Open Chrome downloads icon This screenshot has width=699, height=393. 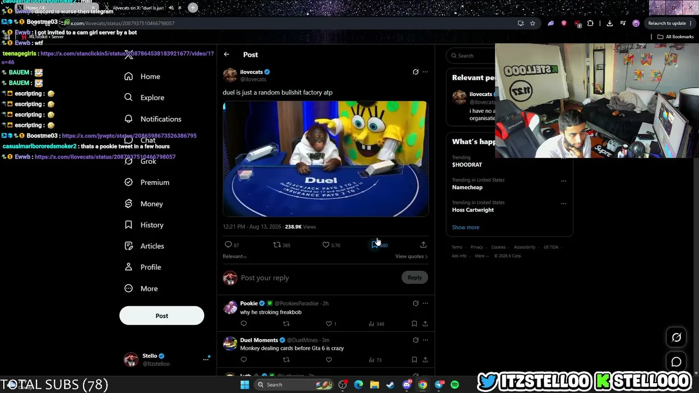609,23
